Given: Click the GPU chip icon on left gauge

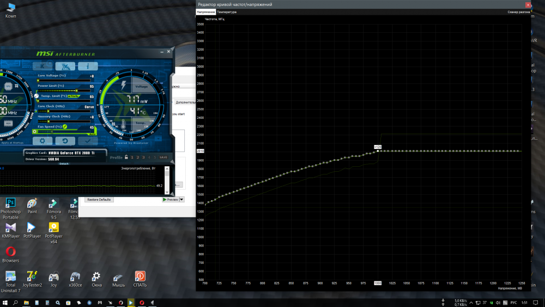Looking at the screenshot, I should (8, 86).
